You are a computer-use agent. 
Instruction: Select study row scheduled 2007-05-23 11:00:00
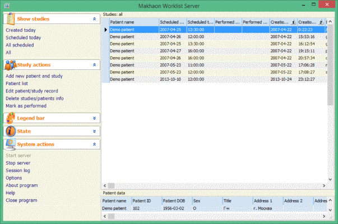[218, 65]
